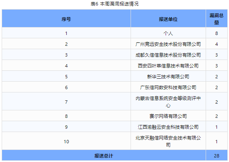
Task: Click serial number 8 in 赛尔网络 row
Action: pyautogui.click(x=66, y=116)
